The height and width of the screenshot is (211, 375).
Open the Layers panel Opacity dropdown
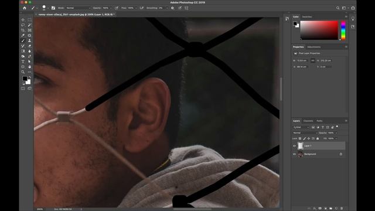[336, 133]
